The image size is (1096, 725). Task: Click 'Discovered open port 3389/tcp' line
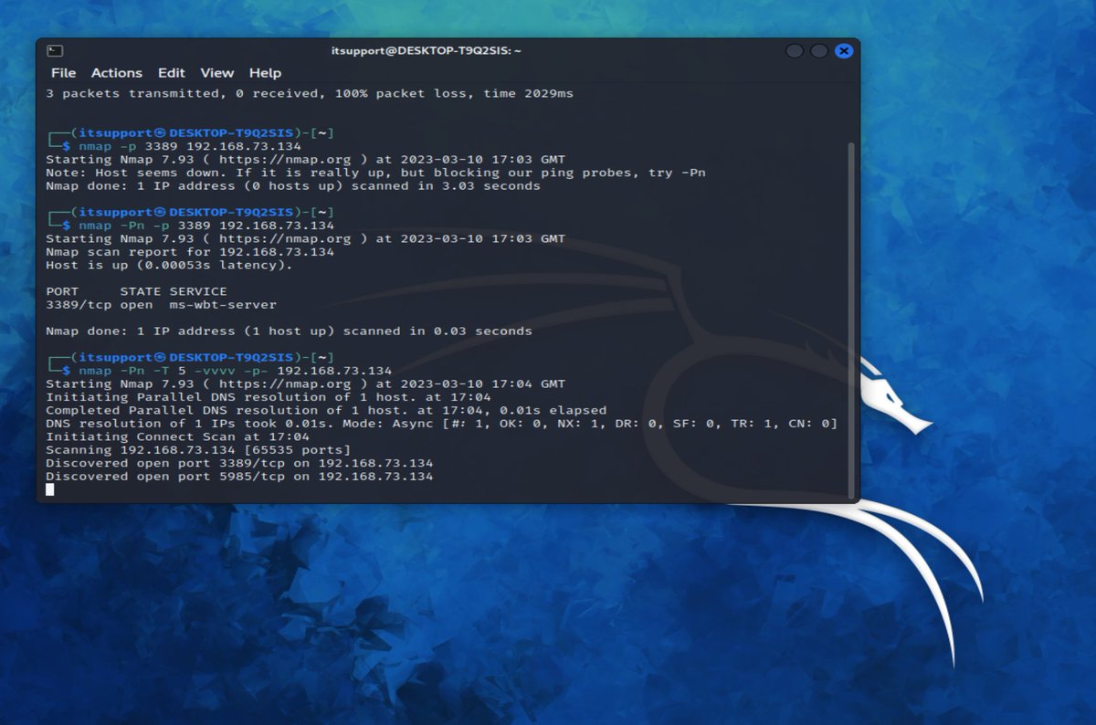[239, 463]
